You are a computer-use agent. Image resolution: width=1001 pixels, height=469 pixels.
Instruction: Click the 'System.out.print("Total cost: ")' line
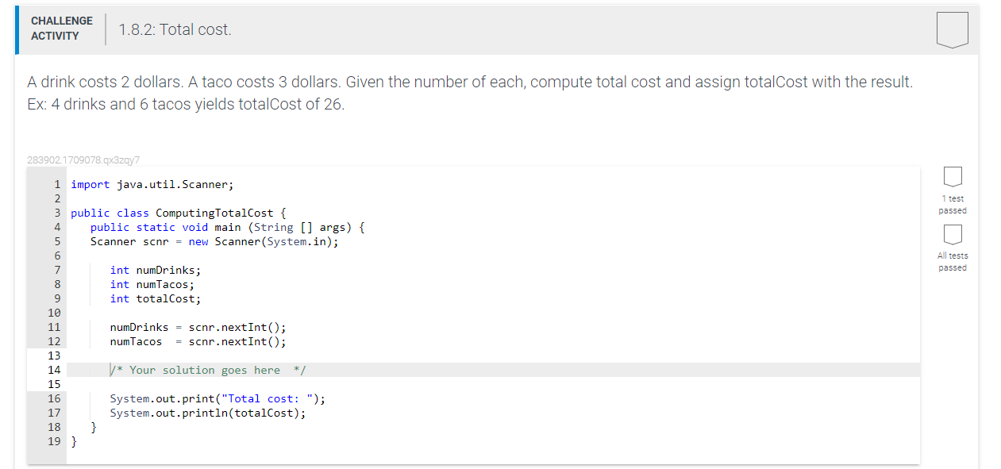(x=217, y=398)
